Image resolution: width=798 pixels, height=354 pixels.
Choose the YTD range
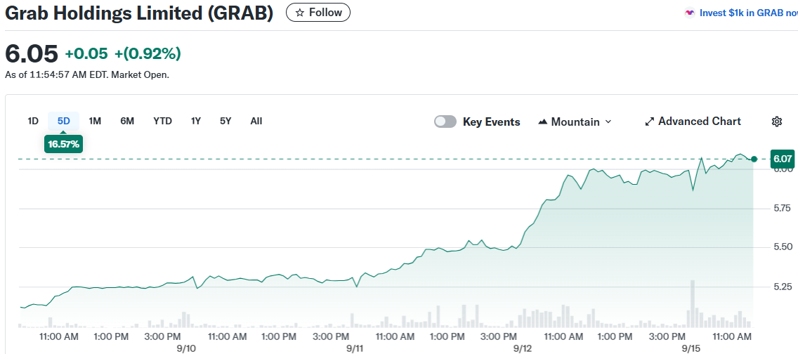[x=163, y=121]
